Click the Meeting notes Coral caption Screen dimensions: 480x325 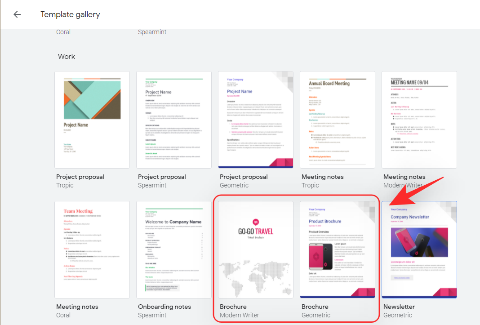[77, 307]
